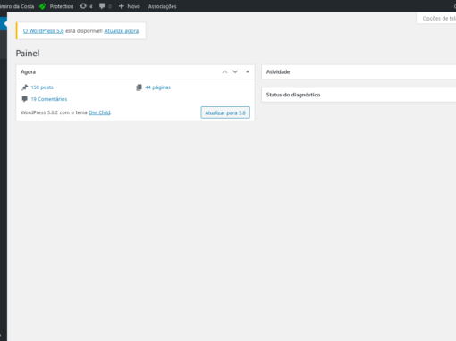Collapse the Agora panel with triangle toggle
The height and width of the screenshot is (341, 456).
pos(248,71)
